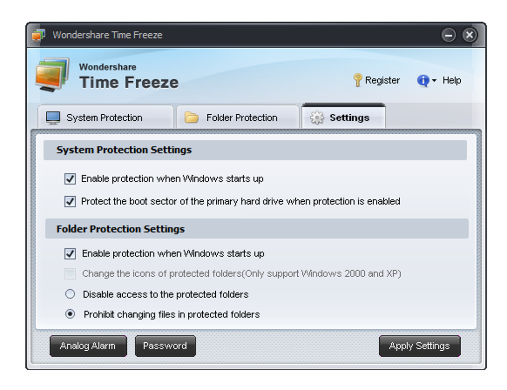Click the folder icon on Folder Protection tab
This screenshot has height=390, width=507.
[x=191, y=118]
